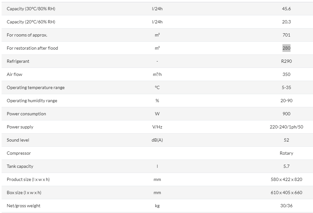
Task: Click the 220-240/1ph/50 power supply value
Action: (286, 127)
